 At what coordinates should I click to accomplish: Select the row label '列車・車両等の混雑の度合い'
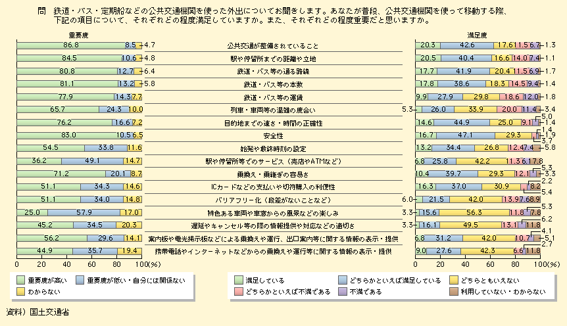[x=273, y=110]
